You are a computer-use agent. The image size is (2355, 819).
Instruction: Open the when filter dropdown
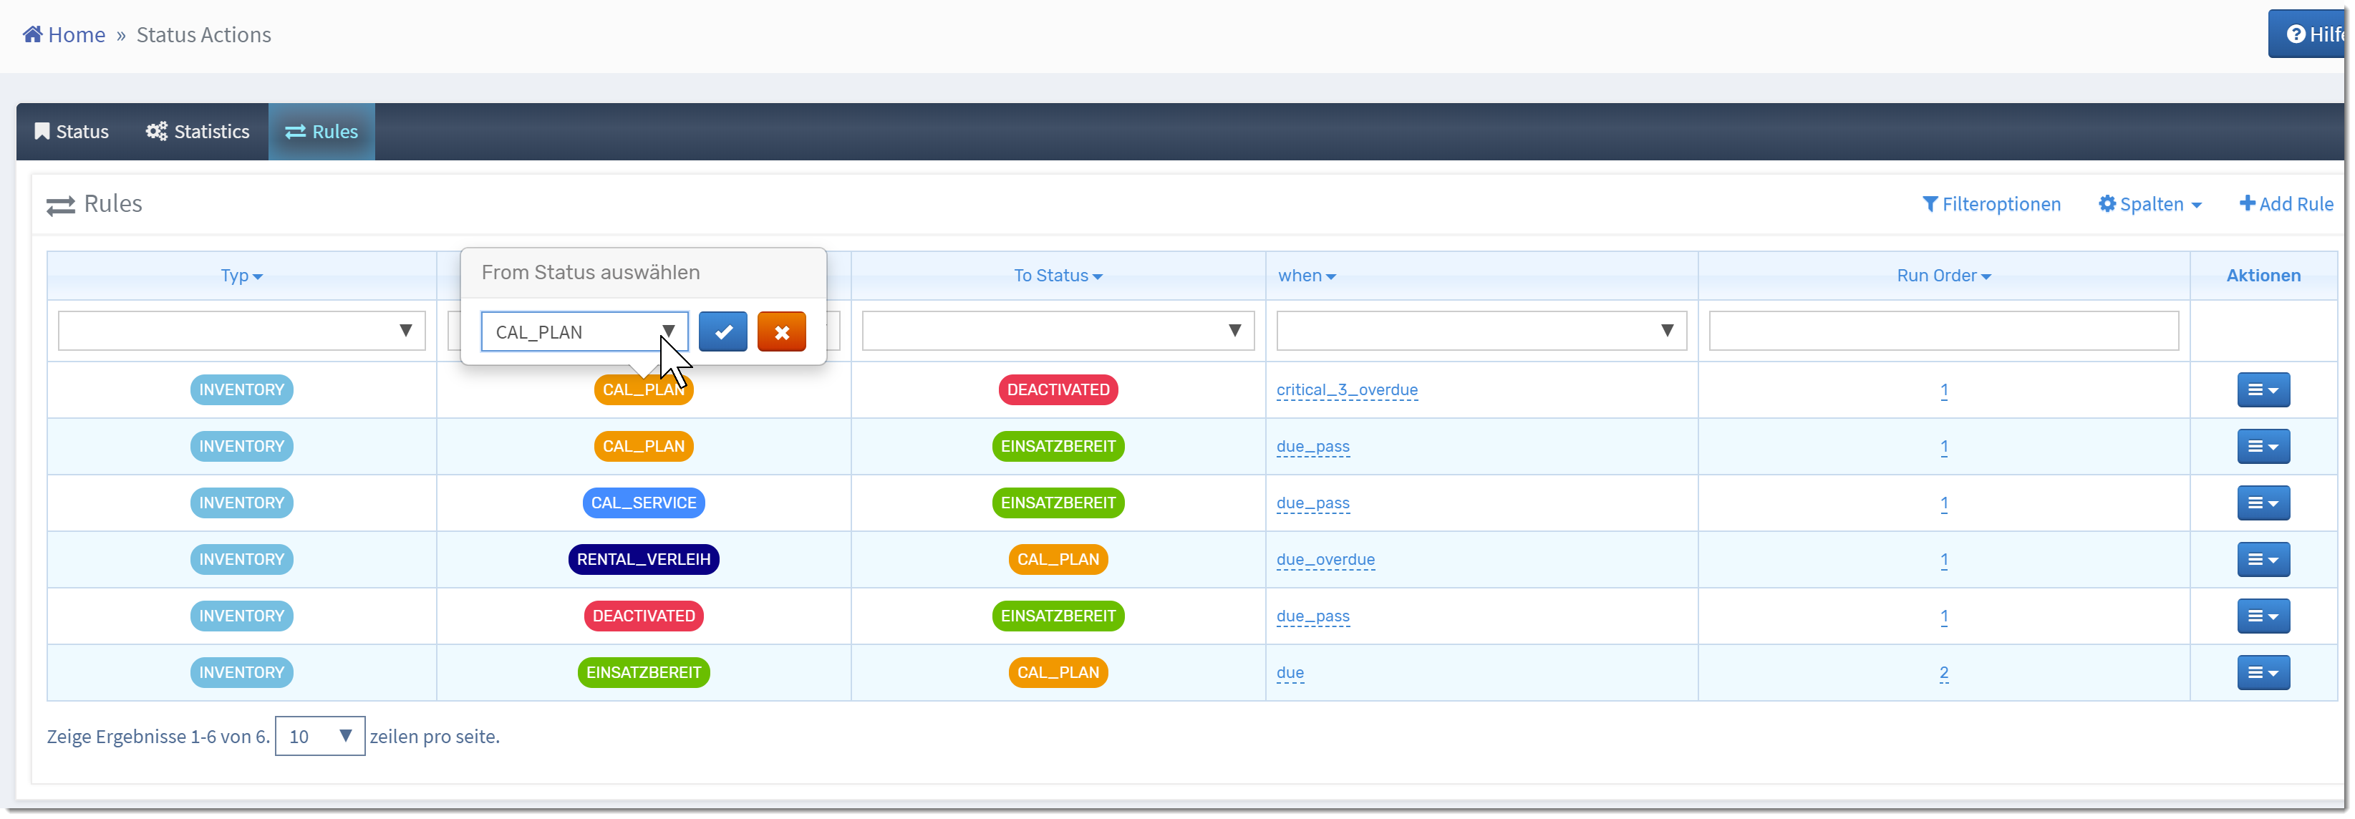1481,331
